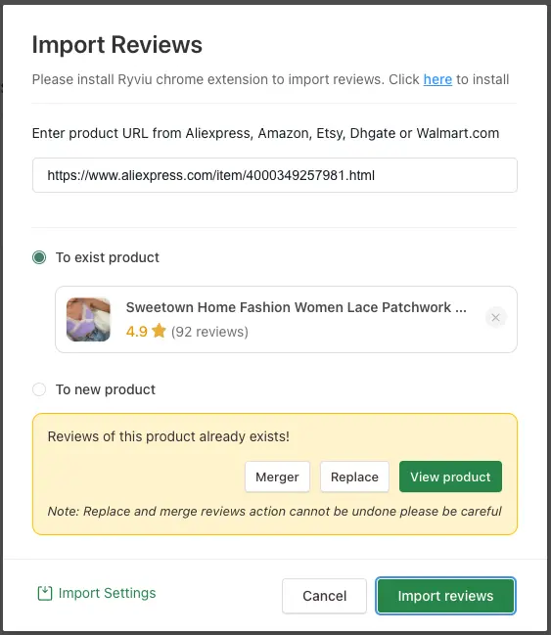This screenshot has width=551, height=635.
Task: Focus the Aliexpress product URL field
Action: [275, 175]
